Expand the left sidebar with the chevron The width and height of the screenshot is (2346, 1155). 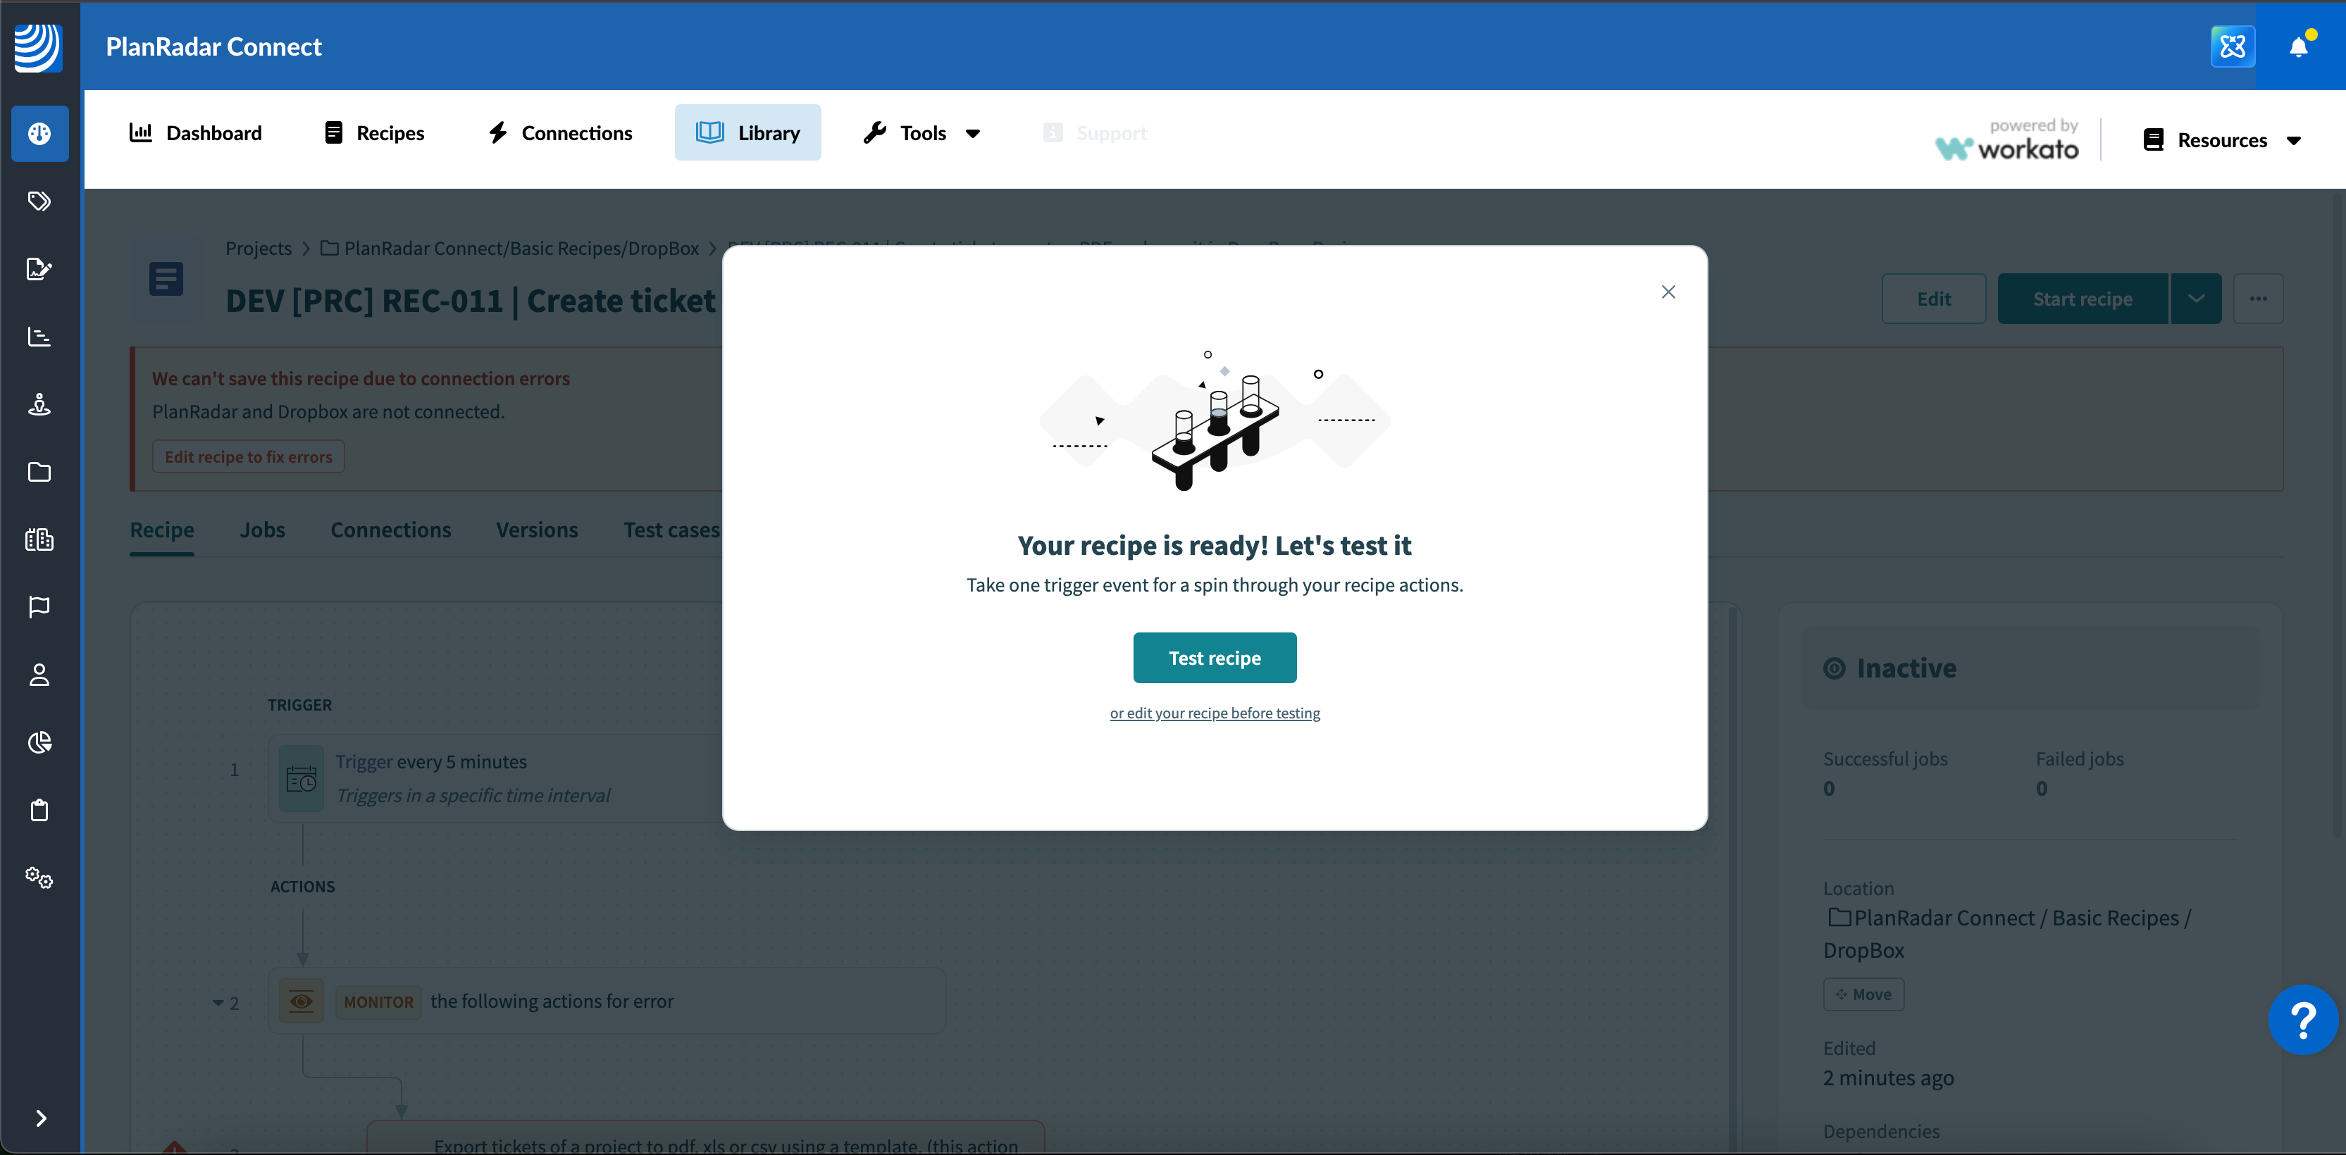[x=40, y=1118]
